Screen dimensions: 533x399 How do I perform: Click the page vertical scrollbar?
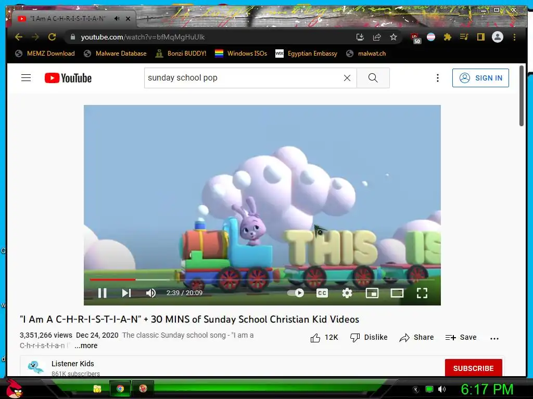coord(522,96)
